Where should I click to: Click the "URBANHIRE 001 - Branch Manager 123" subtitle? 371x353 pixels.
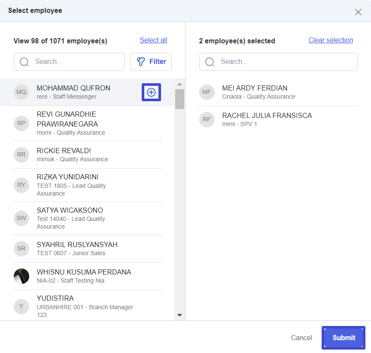[85, 311]
